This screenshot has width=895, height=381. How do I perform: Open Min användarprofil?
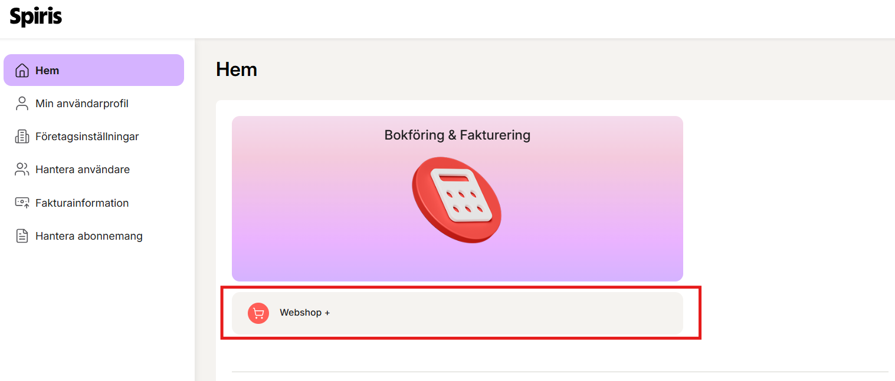click(82, 104)
